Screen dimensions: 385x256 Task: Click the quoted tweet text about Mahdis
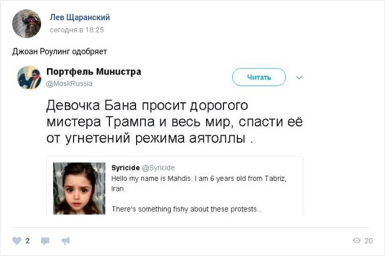tap(199, 194)
